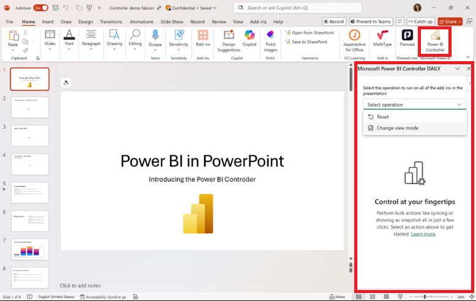Switch to Normal view in status bar

point(359,297)
